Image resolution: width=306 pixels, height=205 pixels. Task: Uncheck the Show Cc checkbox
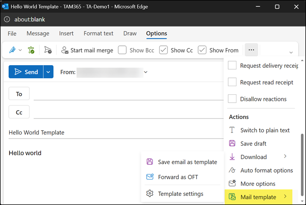[x=163, y=50]
